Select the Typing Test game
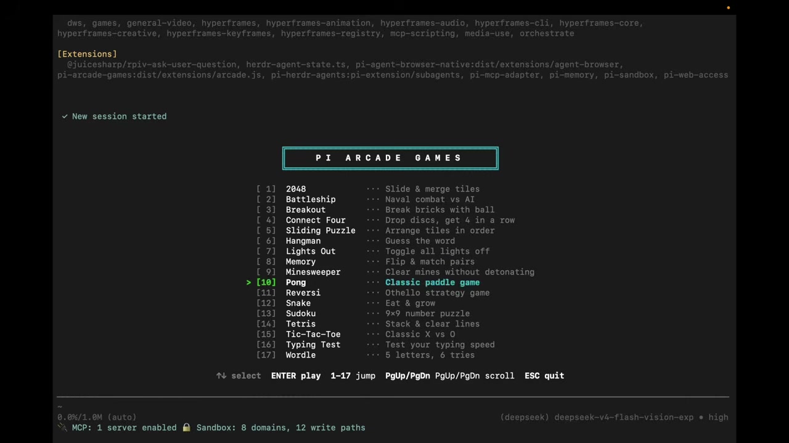Viewport: 789px width, 443px height. pos(375,345)
